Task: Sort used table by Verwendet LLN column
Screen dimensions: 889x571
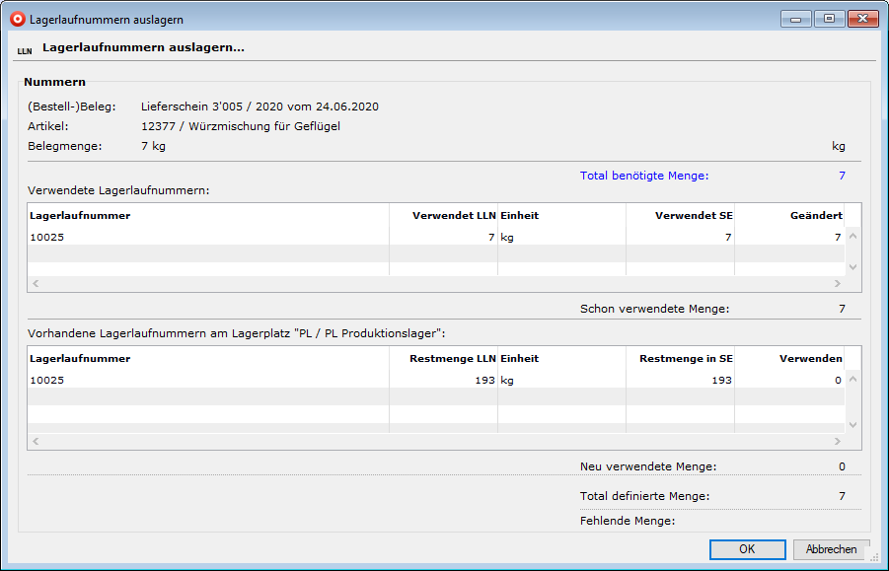Action: pyautogui.click(x=443, y=215)
